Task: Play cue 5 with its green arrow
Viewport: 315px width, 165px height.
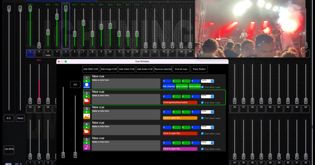Action: click(x=87, y=143)
